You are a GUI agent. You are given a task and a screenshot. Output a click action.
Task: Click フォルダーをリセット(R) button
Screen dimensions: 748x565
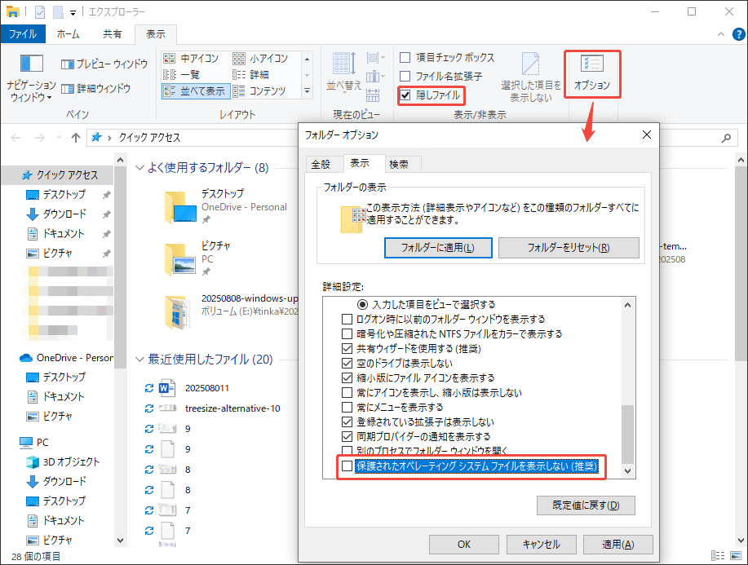(569, 248)
